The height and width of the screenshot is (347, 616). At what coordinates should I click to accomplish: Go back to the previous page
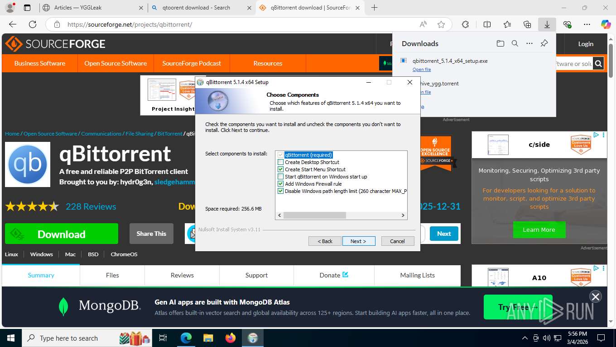[x=13, y=24]
